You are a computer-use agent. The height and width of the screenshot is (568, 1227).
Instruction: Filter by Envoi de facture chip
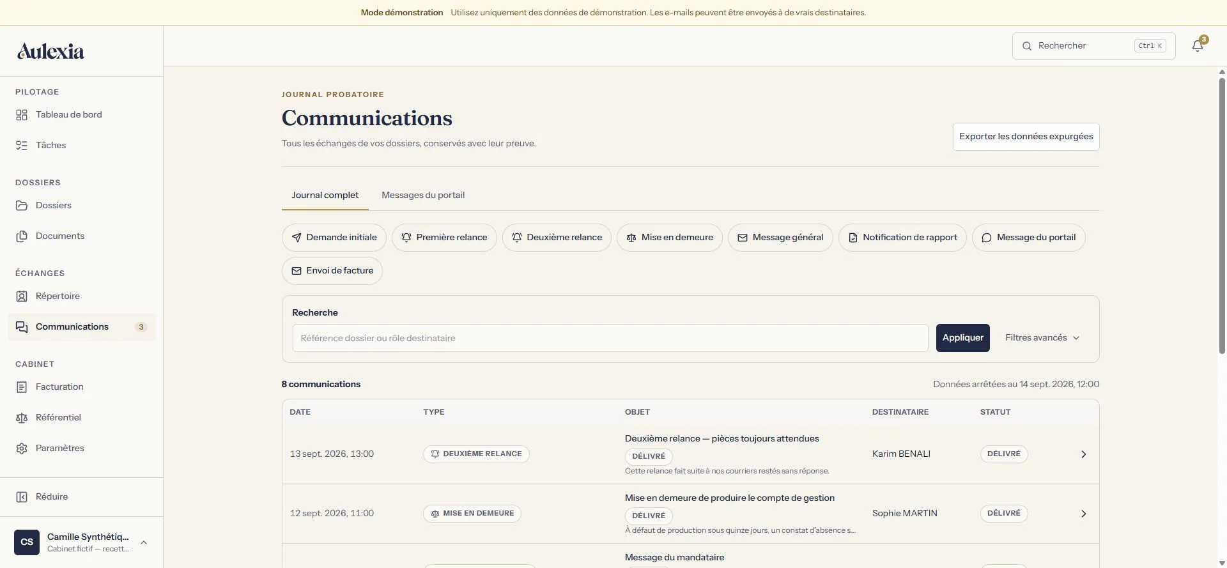coord(332,271)
